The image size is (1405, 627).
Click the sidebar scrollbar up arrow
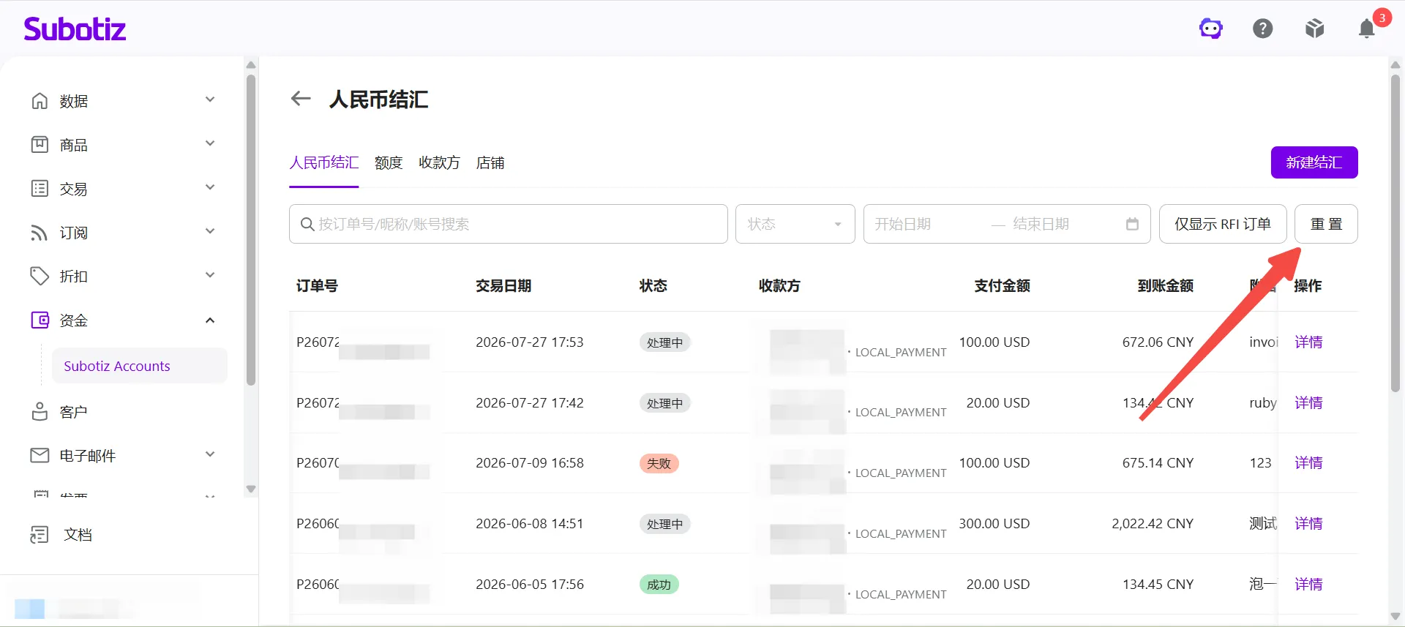tap(251, 64)
